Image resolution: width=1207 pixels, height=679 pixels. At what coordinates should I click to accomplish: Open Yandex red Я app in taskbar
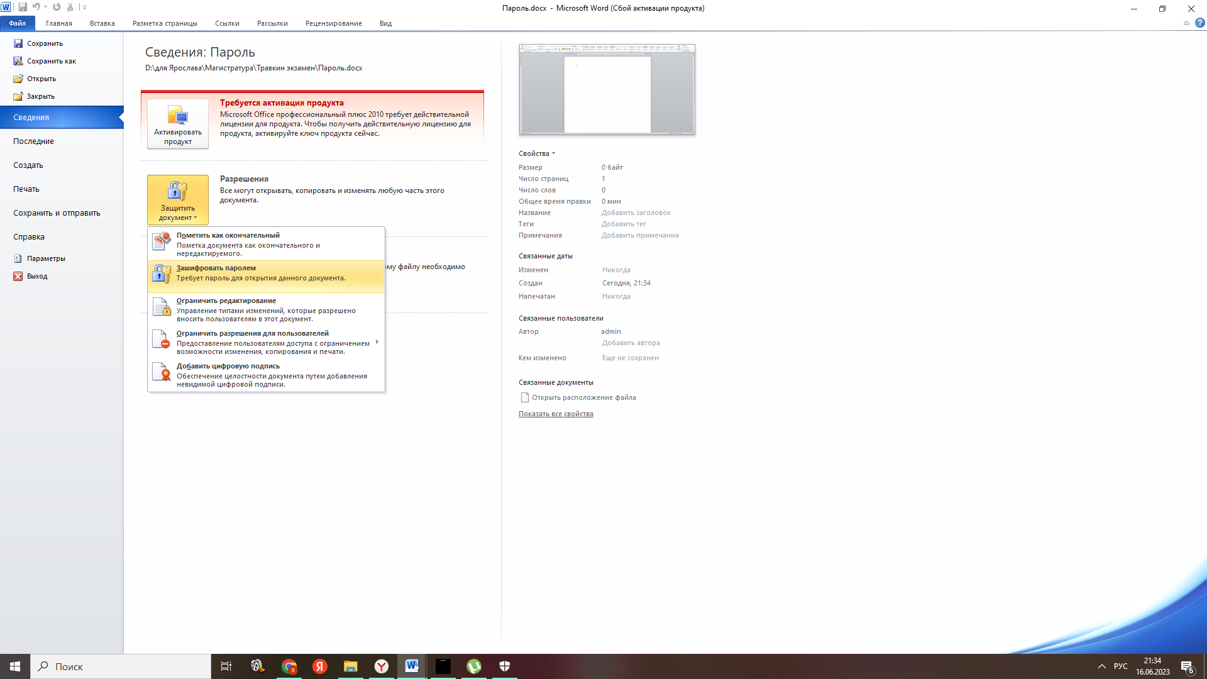click(320, 666)
